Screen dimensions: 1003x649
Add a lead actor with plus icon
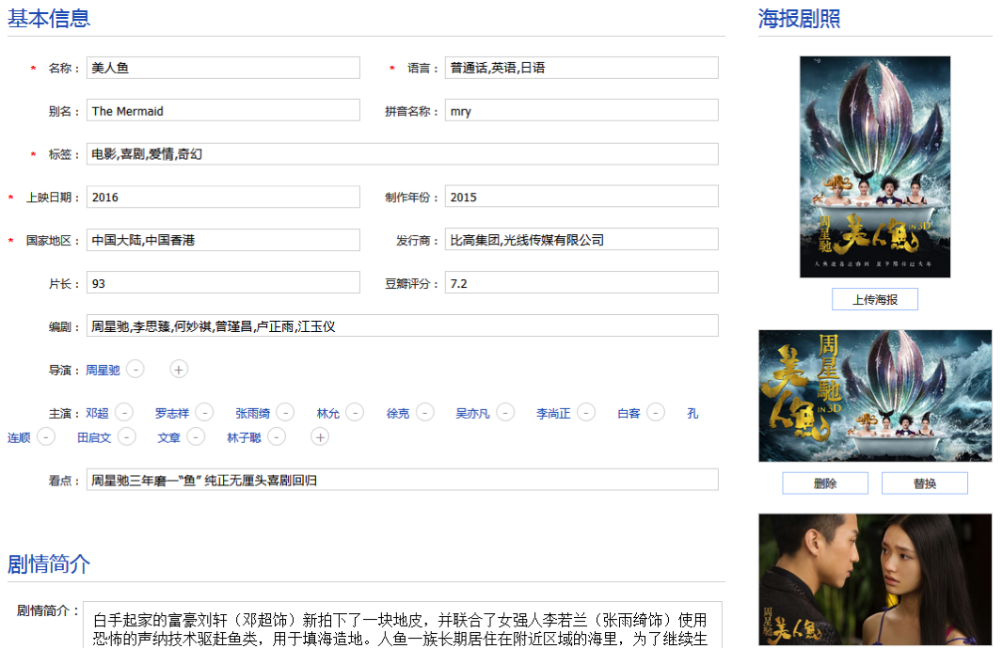click(320, 437)
